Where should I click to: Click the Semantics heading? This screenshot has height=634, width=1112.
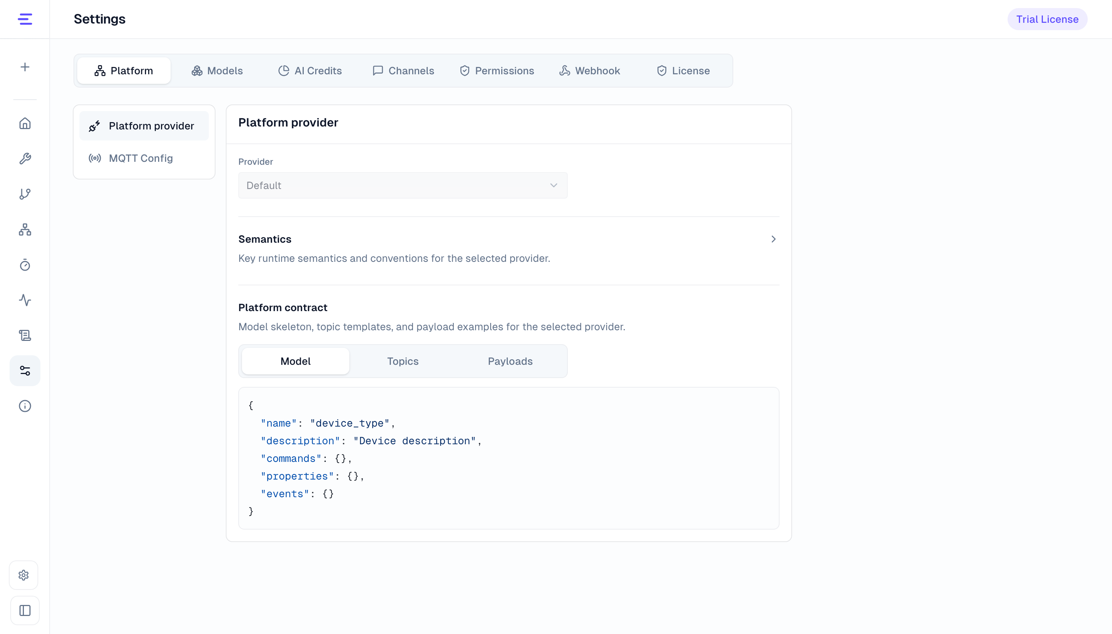pos(265,239)
